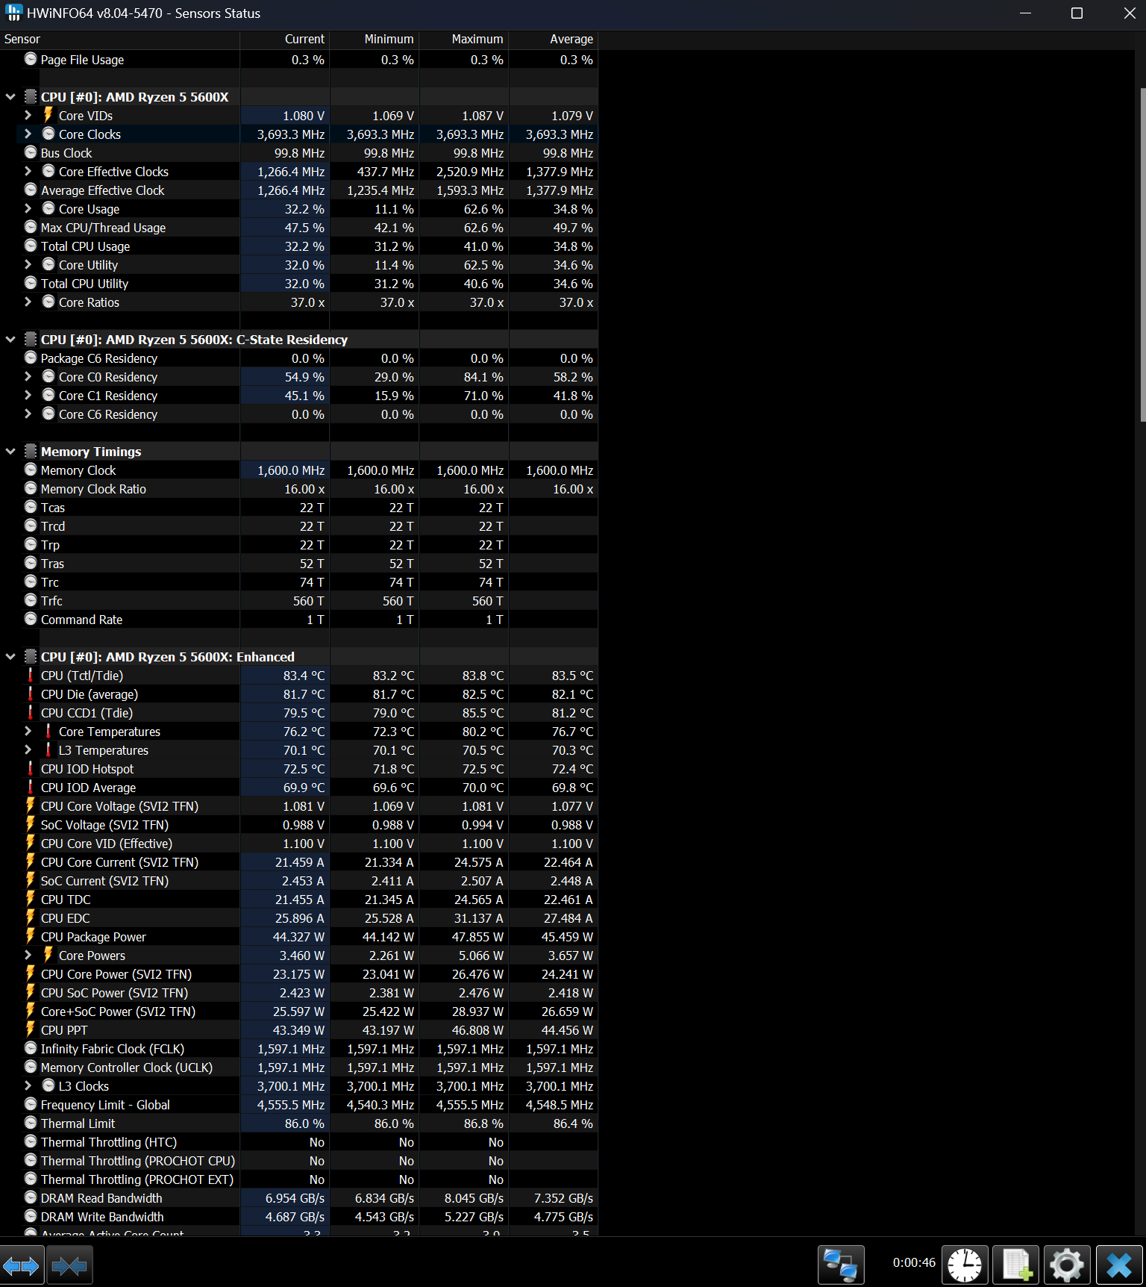Viewport: 1146px width, 1287px height.
Task: Collapse the CPU [#0]: AMD Ryzen 5 5600X group
Action: [x=10, y=96]
